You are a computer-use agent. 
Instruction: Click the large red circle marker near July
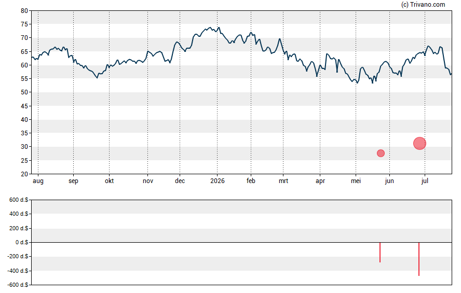coord(419,144)
